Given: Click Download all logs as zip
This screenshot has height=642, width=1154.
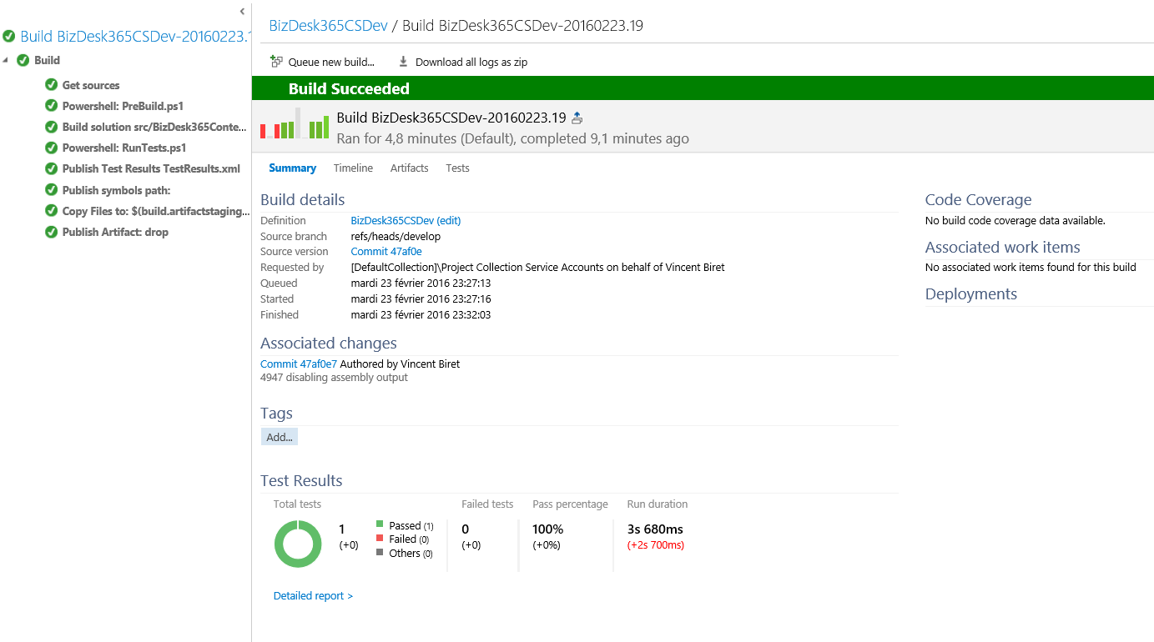Looking at the screenshot, I should point(463,62).
